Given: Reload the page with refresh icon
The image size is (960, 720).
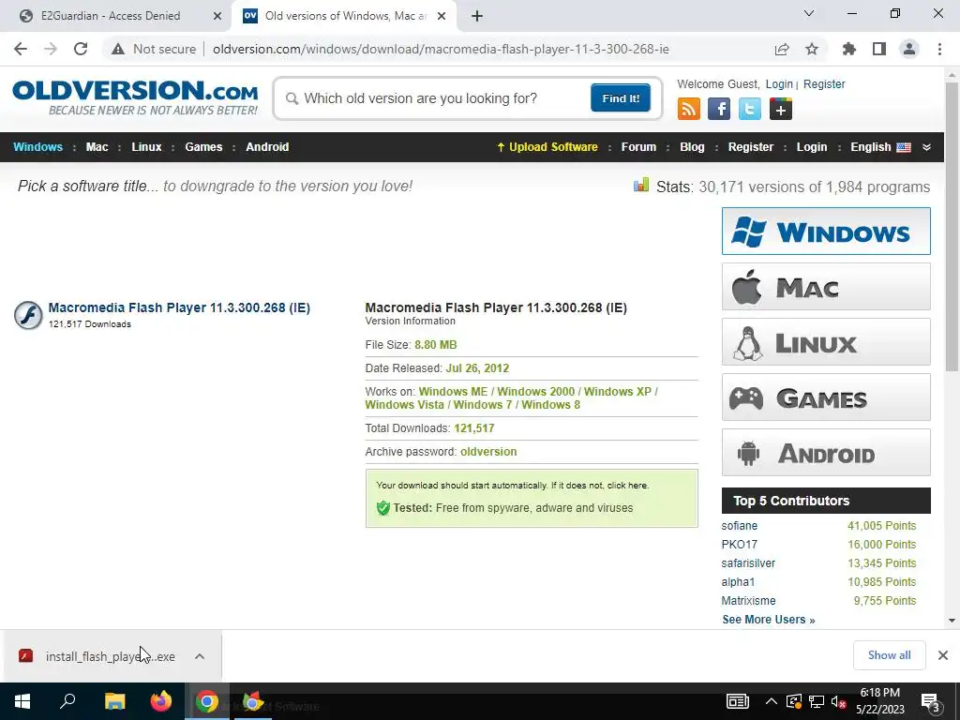Looking at the screenshot, I should pyautogui.click(x=81, y=49).
